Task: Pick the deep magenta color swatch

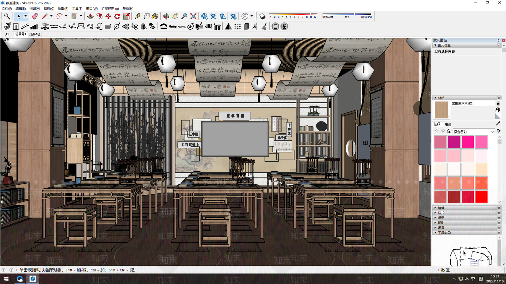Action: (454, 142)
